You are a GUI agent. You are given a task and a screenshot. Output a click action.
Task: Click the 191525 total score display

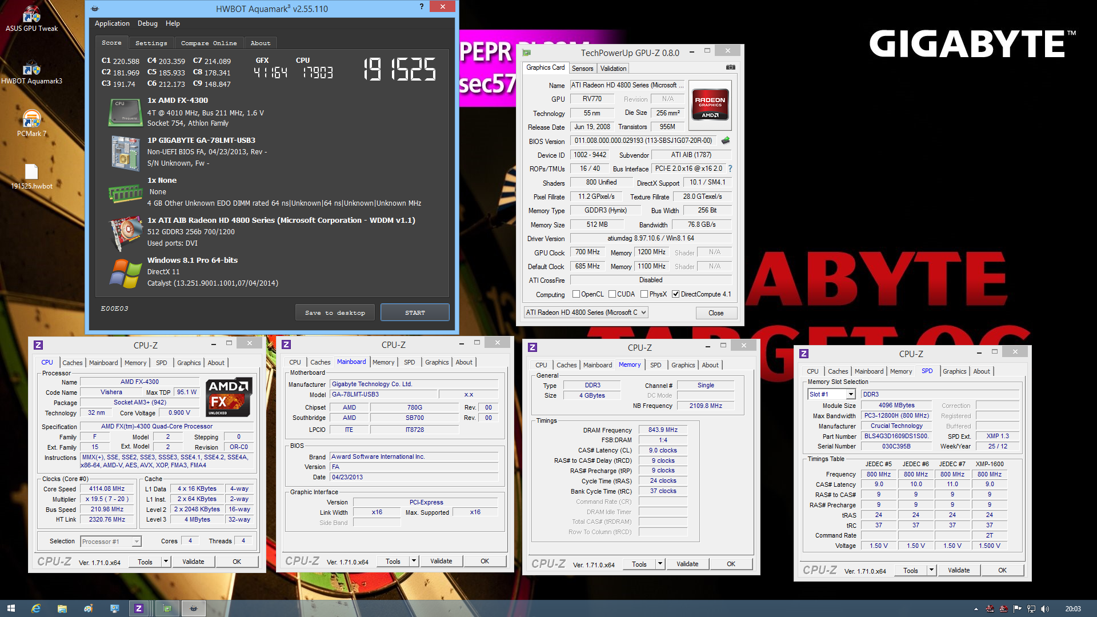pyautogui.click(x=400, y=70)
